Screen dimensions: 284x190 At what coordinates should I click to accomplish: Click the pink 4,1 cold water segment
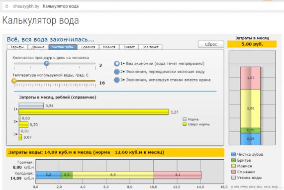tap(178, 175)
